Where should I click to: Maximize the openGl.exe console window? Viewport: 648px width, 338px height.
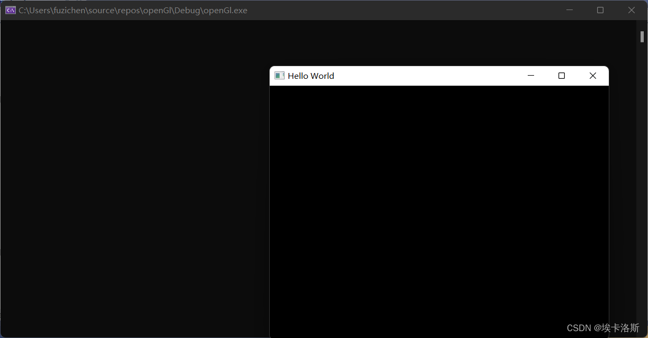tap(600, 10)
